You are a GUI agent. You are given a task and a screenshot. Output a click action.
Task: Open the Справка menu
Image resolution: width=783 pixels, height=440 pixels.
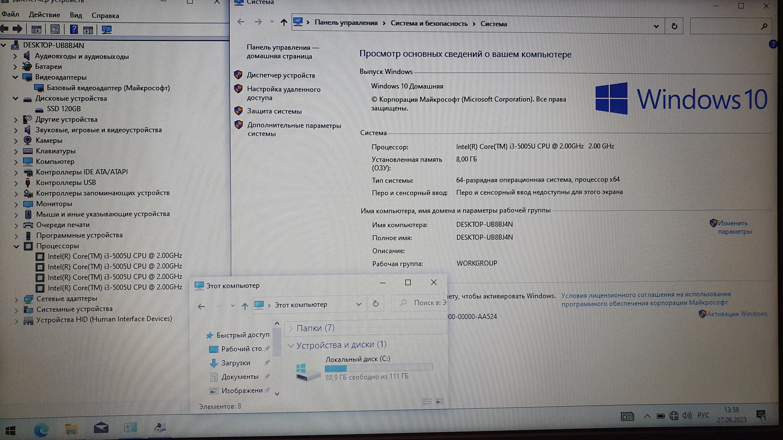[105, 16]
